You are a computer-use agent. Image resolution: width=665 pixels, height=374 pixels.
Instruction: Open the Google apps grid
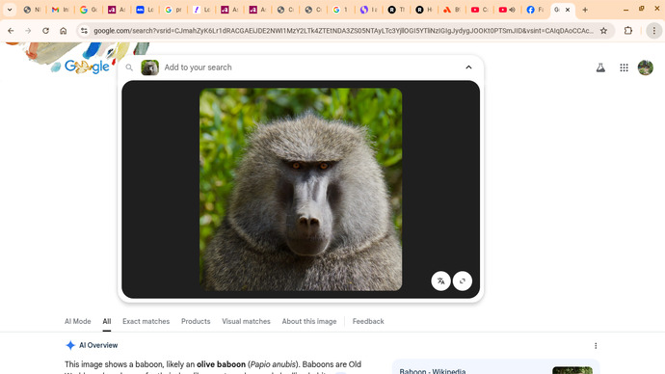point(624,67)
